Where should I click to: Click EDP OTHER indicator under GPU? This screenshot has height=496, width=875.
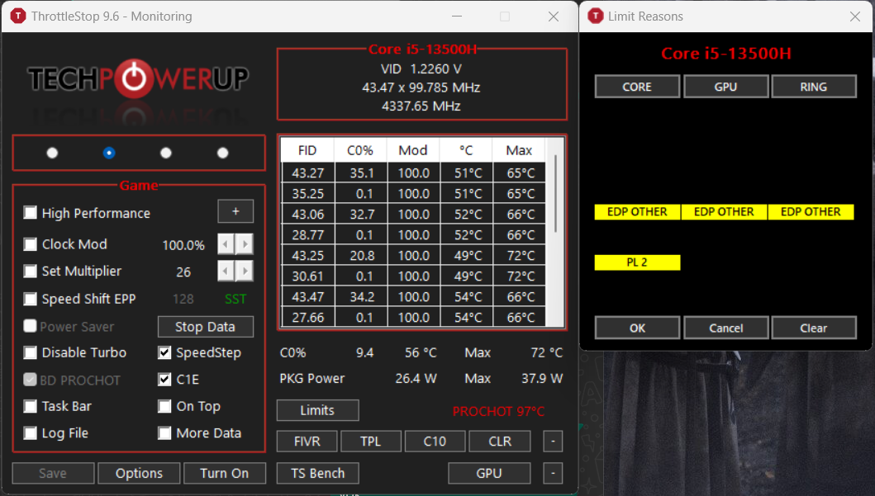(724, 212)
